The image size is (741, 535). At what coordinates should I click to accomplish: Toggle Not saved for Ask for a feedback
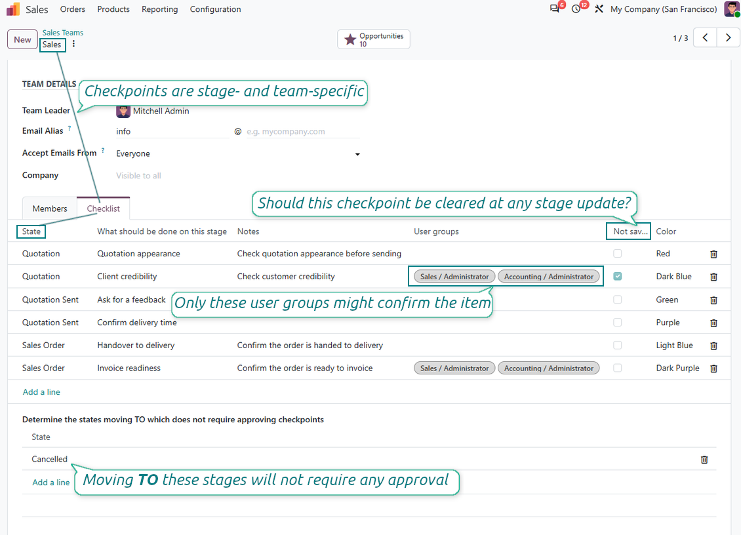pyautogui.click(x=617, y=300)
